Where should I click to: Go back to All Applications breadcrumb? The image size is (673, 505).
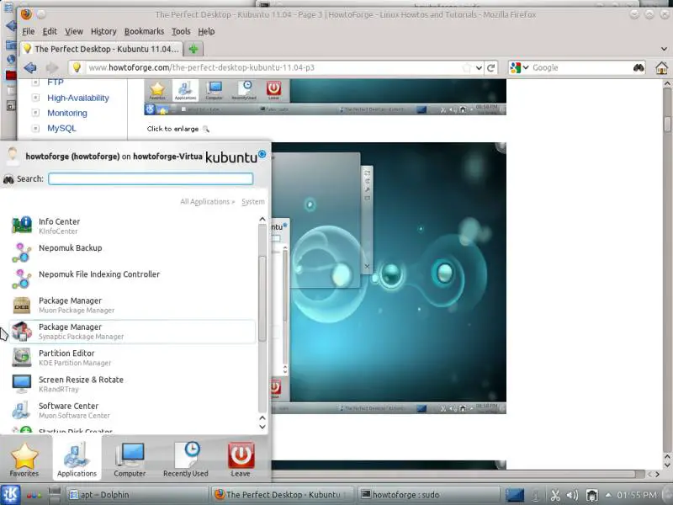(x=207, y=201)
